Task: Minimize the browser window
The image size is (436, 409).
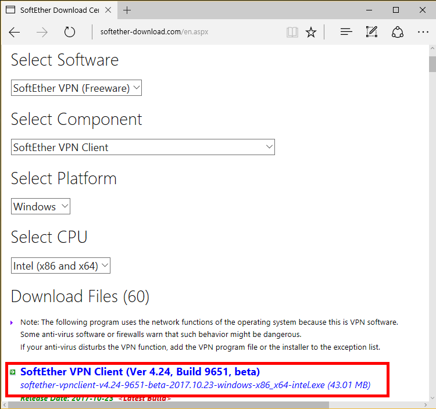Action: tap(369, 10)
